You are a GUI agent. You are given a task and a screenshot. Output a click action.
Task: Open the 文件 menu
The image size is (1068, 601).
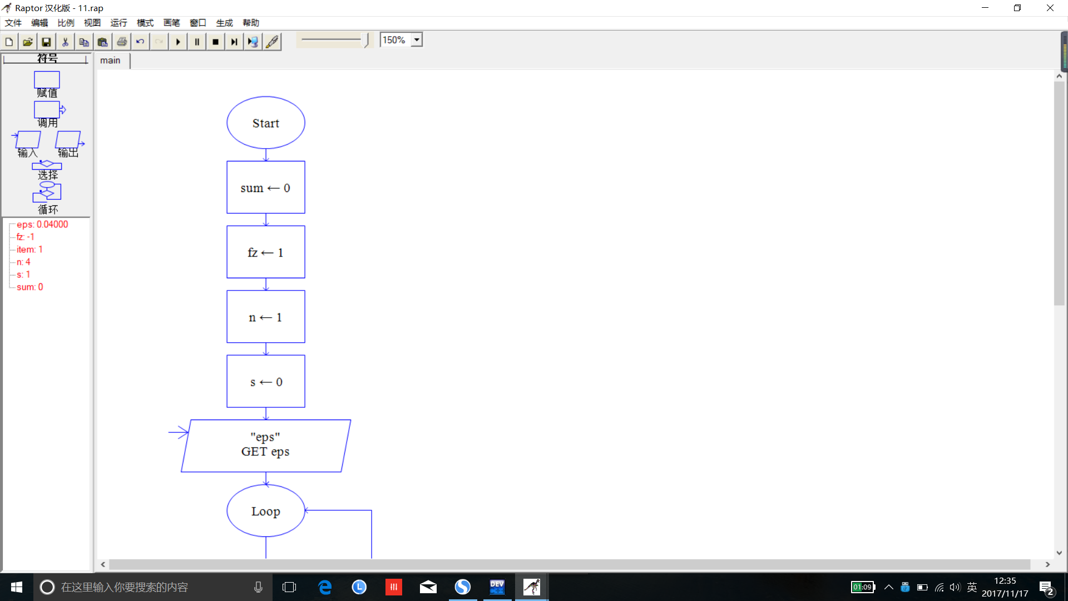tap(13, 23)
